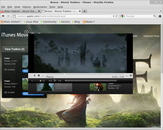The height and width of the screenshot is (130, 163).
Task: Close the trailer video overlay
Action: click(x=26, y=32)
